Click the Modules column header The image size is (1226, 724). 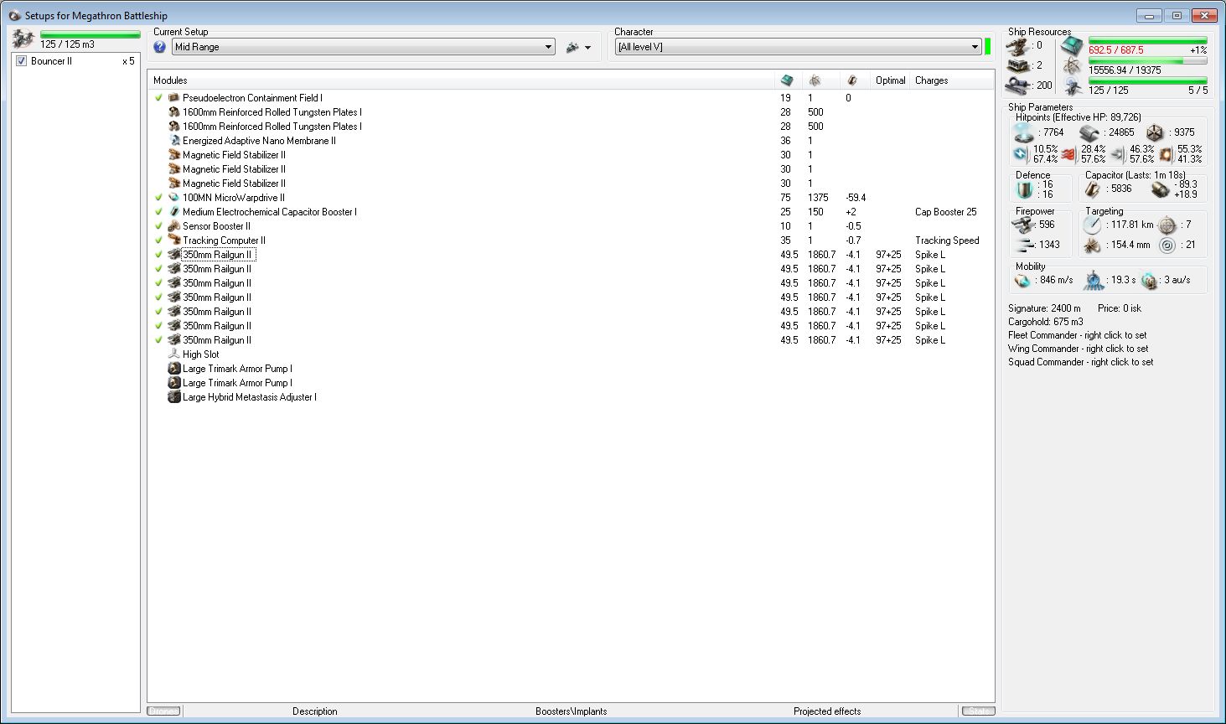(462, 80)
